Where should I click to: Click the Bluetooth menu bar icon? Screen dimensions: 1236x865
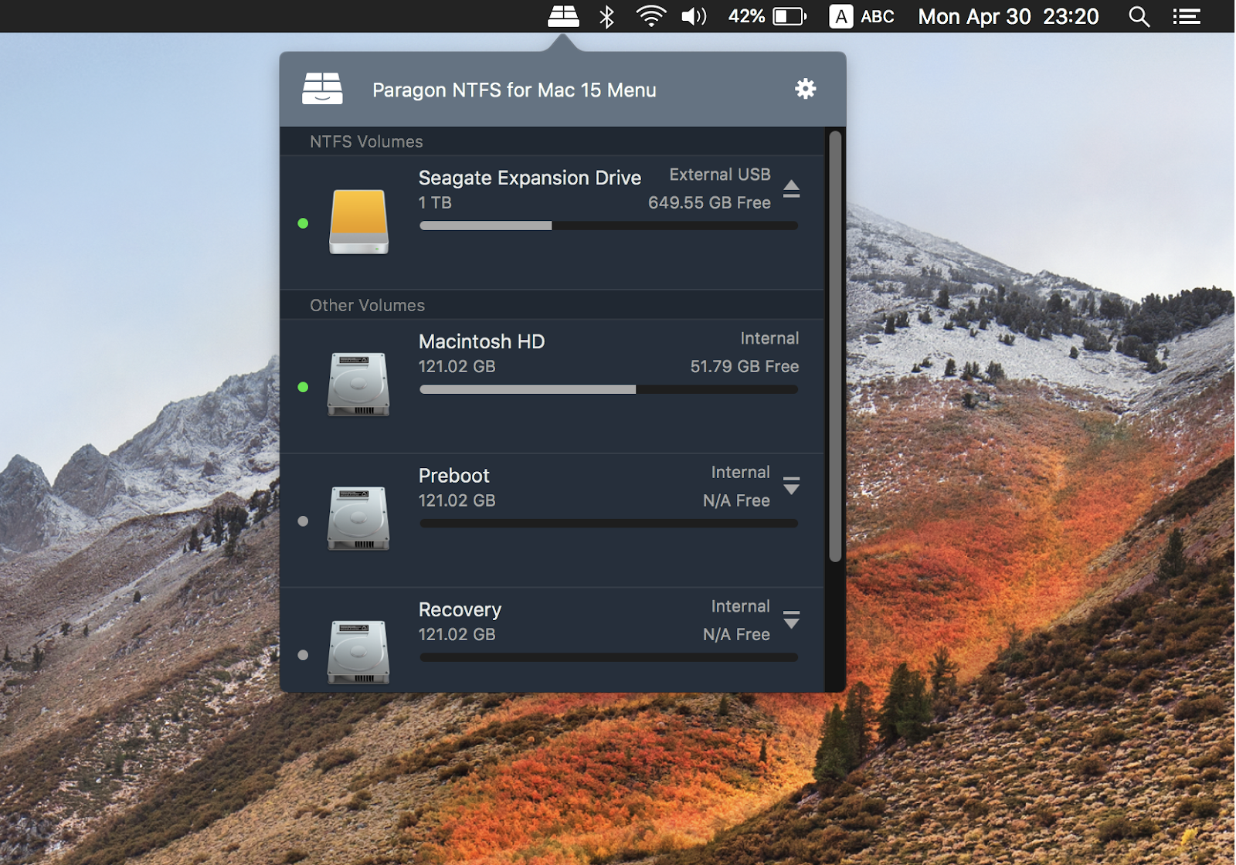607,16
